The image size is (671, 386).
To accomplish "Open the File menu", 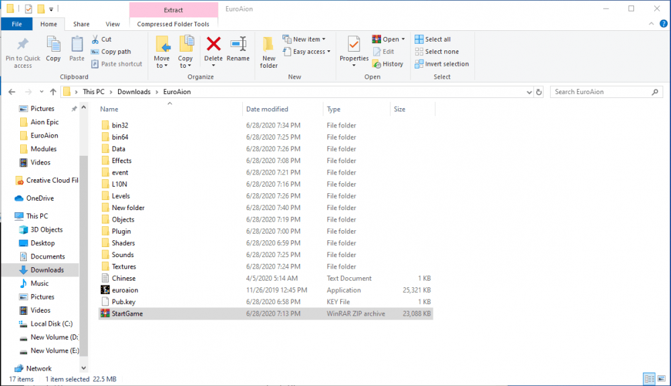I will pyautogui.click(x=17, y=24).
